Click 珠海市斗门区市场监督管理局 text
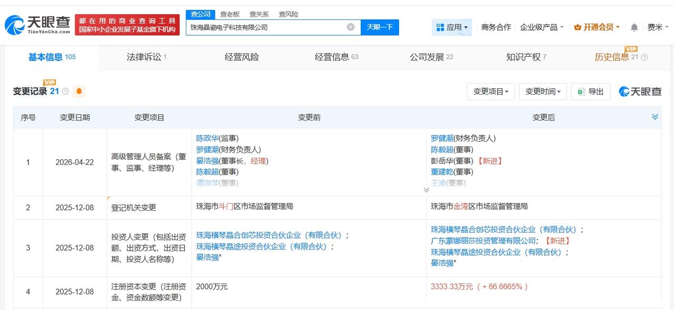This screenshot has width=674, height=310. (x=244, y=206)
